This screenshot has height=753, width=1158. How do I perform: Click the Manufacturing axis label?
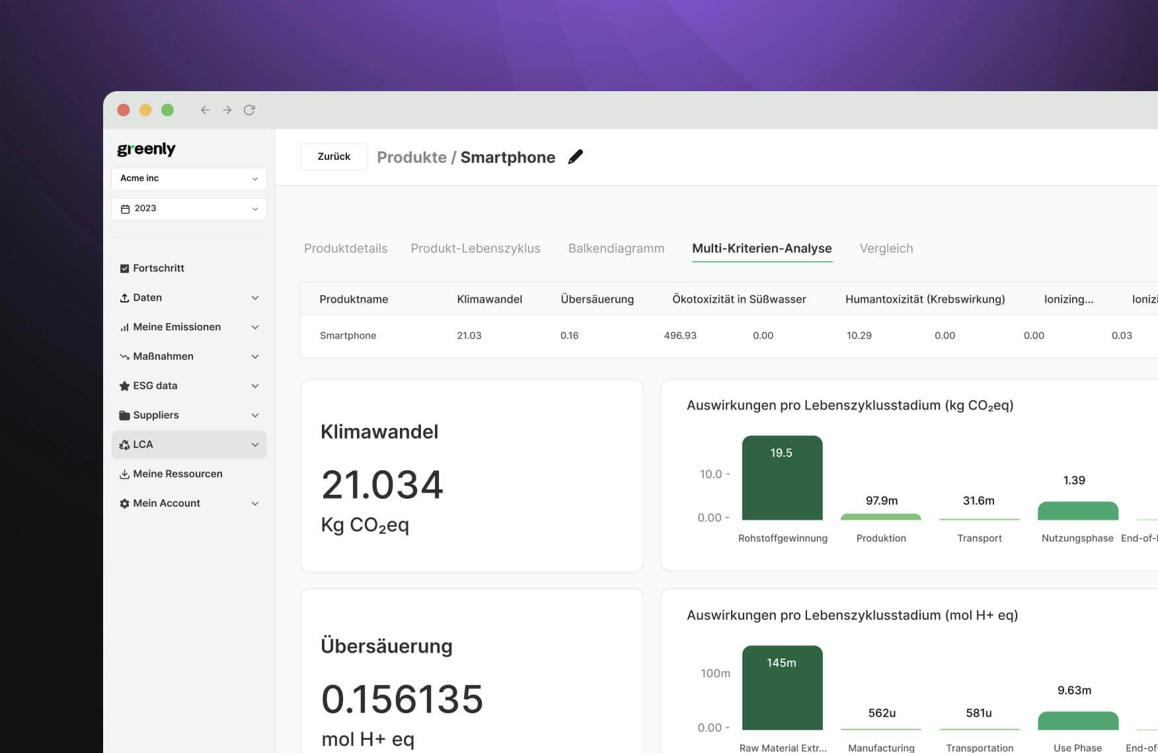[881, 748]
